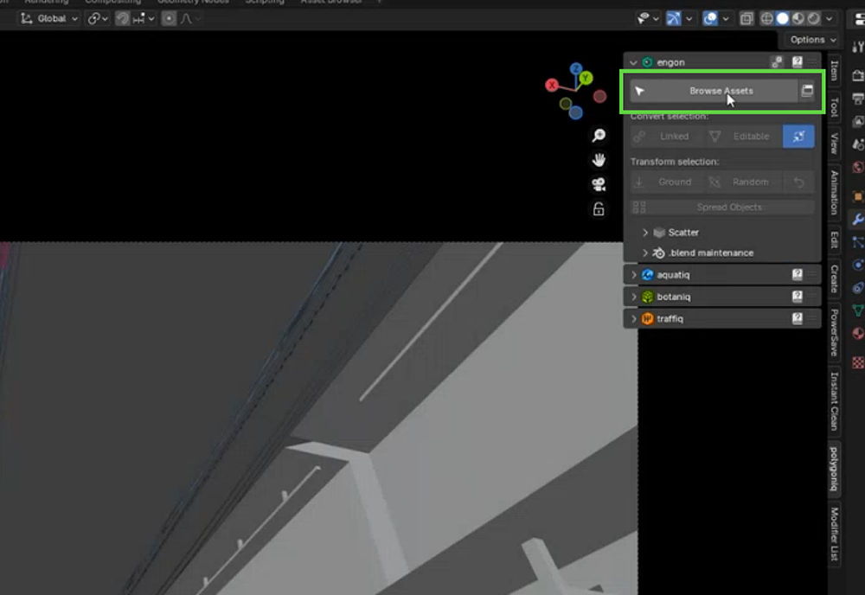The image size is (865, 595).
Task: Switch to the View sidebar tab
Action: click(834, 144)
